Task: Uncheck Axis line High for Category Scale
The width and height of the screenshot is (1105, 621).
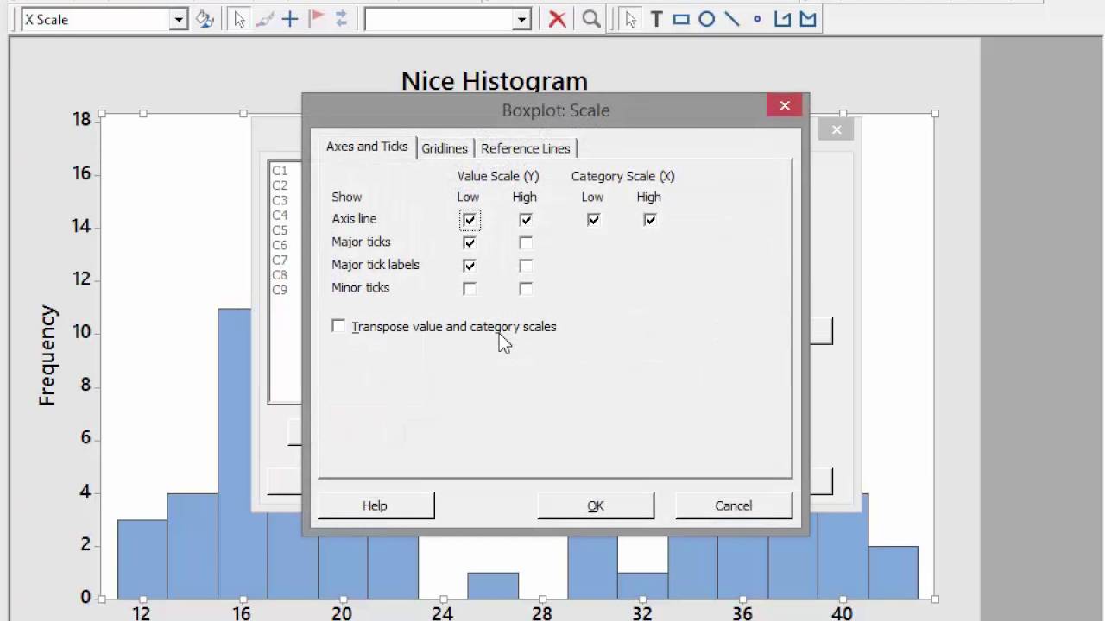Action: point(650,220)
